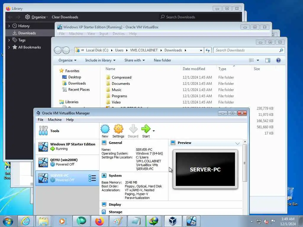Open the SERVER-PC machine list menu icon
The height and width of the screenshot is (227, 303).
pos(92,178)
